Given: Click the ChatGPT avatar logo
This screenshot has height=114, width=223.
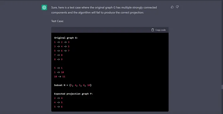Looking at the screenshot, I should point(44,7).
